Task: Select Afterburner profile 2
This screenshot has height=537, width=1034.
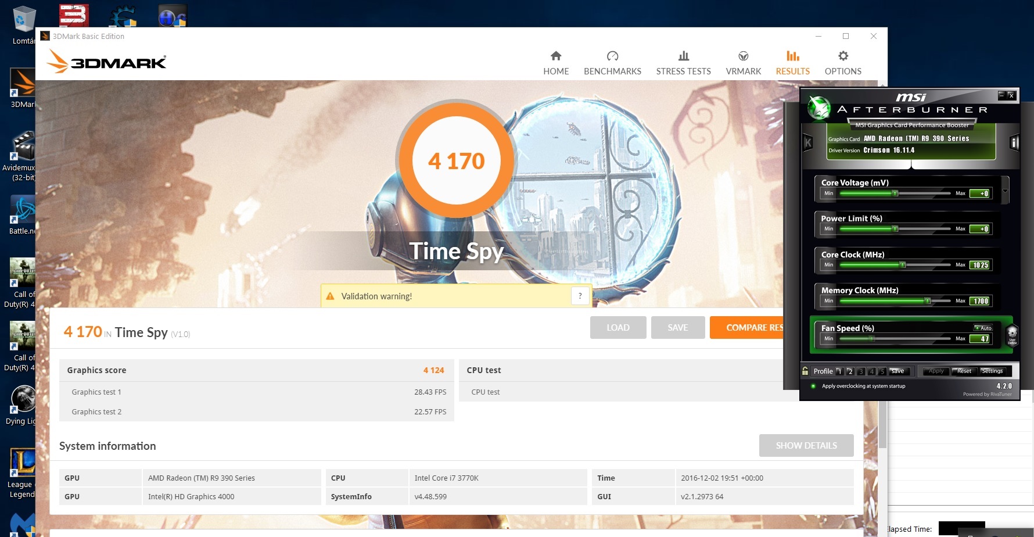Action: (850, 371)
